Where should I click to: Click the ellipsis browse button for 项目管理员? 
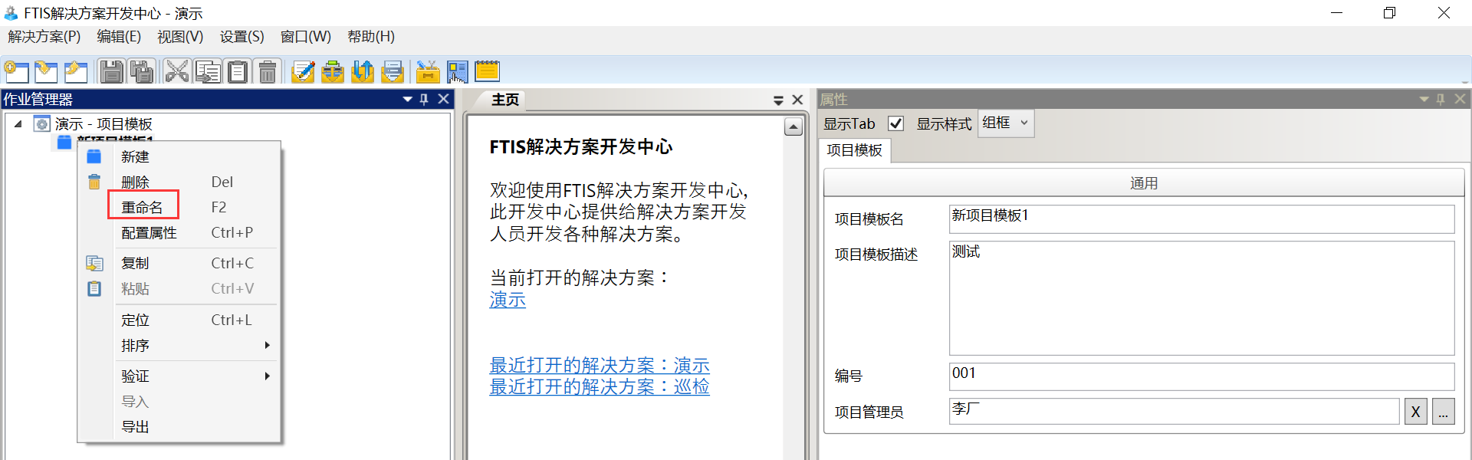click(x=1443, y=412)
